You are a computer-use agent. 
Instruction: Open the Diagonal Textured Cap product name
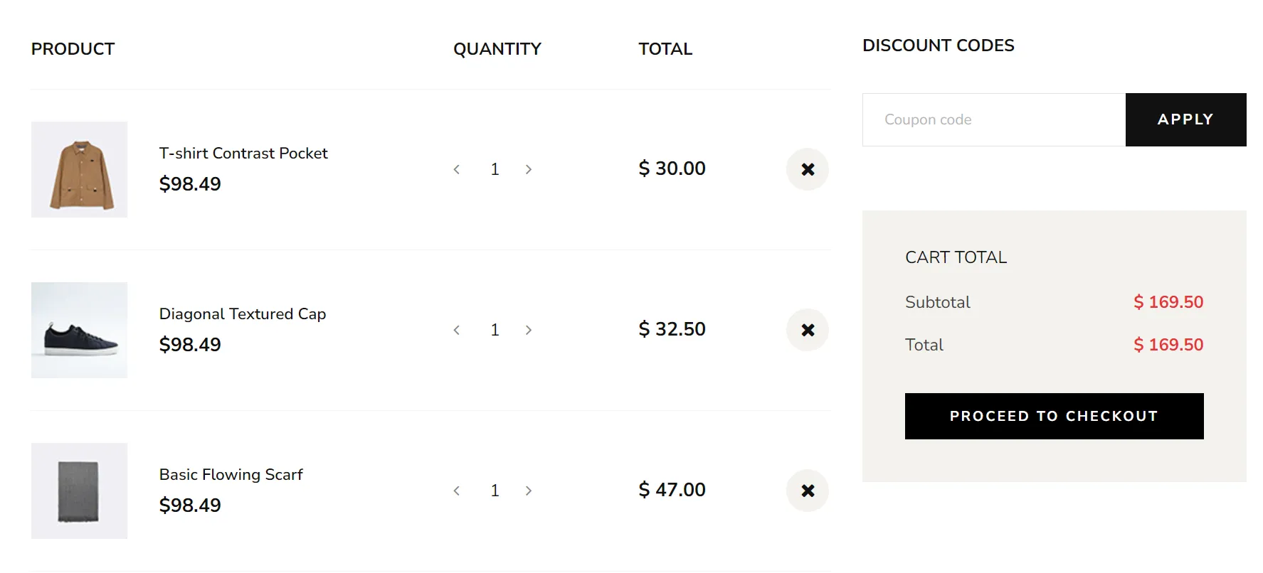click(x=243, y=314)
